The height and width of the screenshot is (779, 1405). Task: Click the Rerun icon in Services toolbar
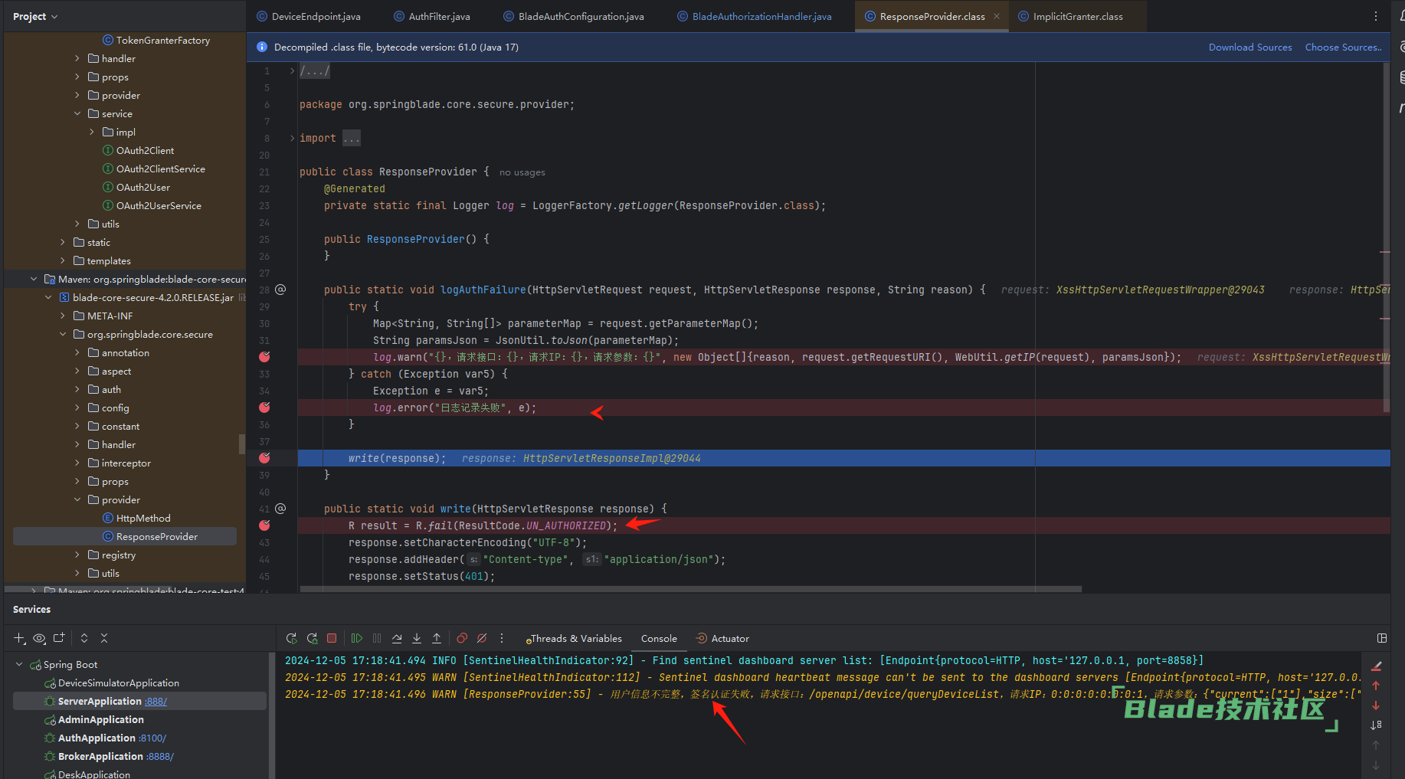point(291,638)
